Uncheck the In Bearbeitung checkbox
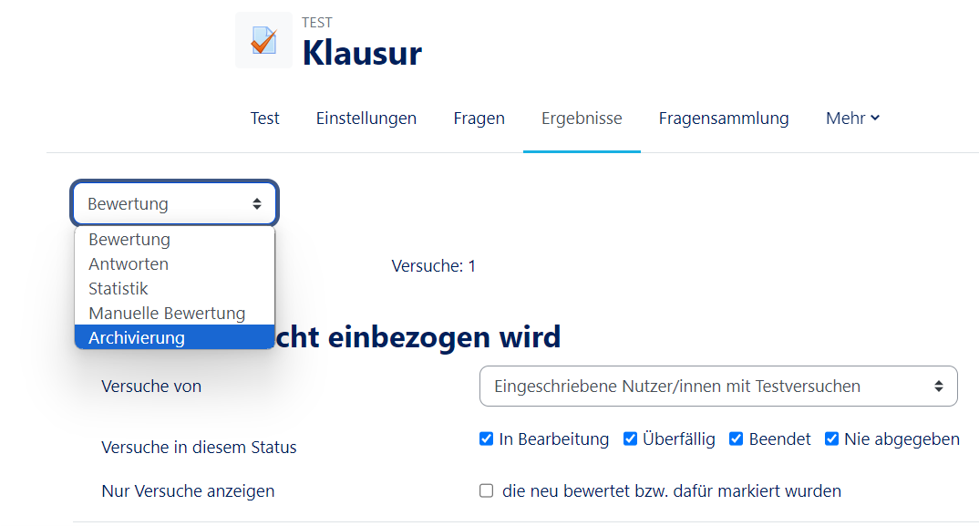The image size is (979, 526). (x=486, y=439)
